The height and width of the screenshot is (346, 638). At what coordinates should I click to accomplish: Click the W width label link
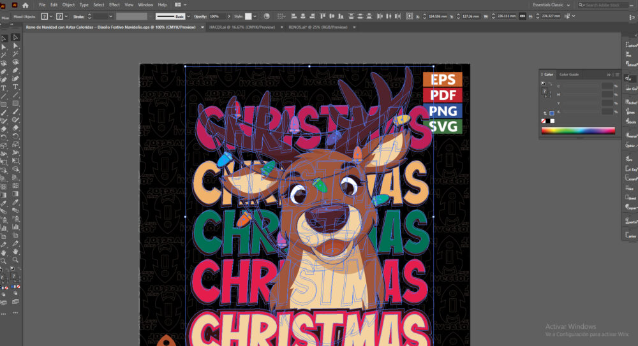(486, 17)
